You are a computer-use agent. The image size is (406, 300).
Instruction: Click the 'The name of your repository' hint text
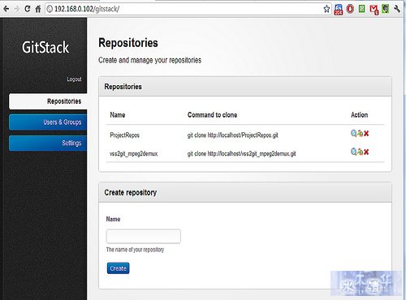[x=135, y=250]
